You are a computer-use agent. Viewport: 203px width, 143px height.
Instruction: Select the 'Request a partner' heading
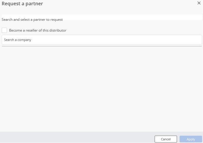tap(22, 4)
